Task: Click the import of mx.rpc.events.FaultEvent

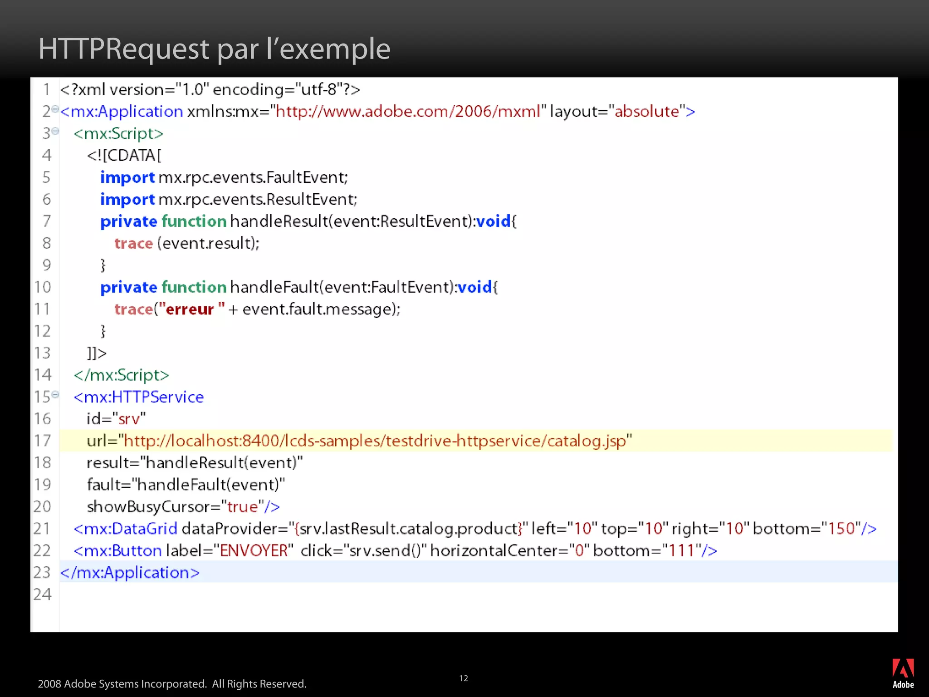Action: (224, 177)
